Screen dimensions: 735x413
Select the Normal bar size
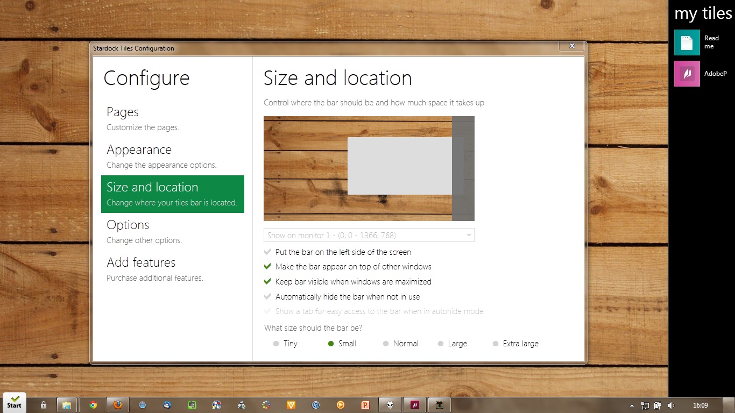pos(400,344)
